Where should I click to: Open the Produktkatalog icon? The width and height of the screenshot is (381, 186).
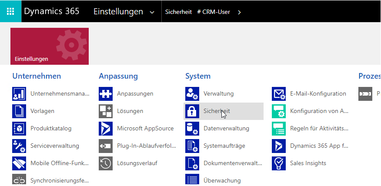[x=19, y=129]
